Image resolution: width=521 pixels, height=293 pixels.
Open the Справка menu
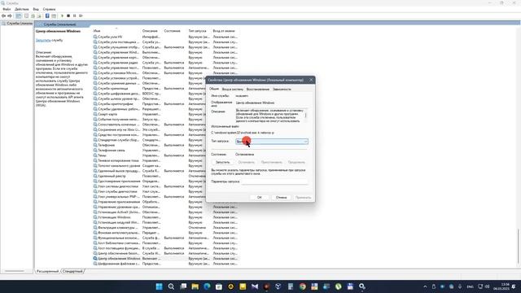pyautogui.click(x=49, y=9)
